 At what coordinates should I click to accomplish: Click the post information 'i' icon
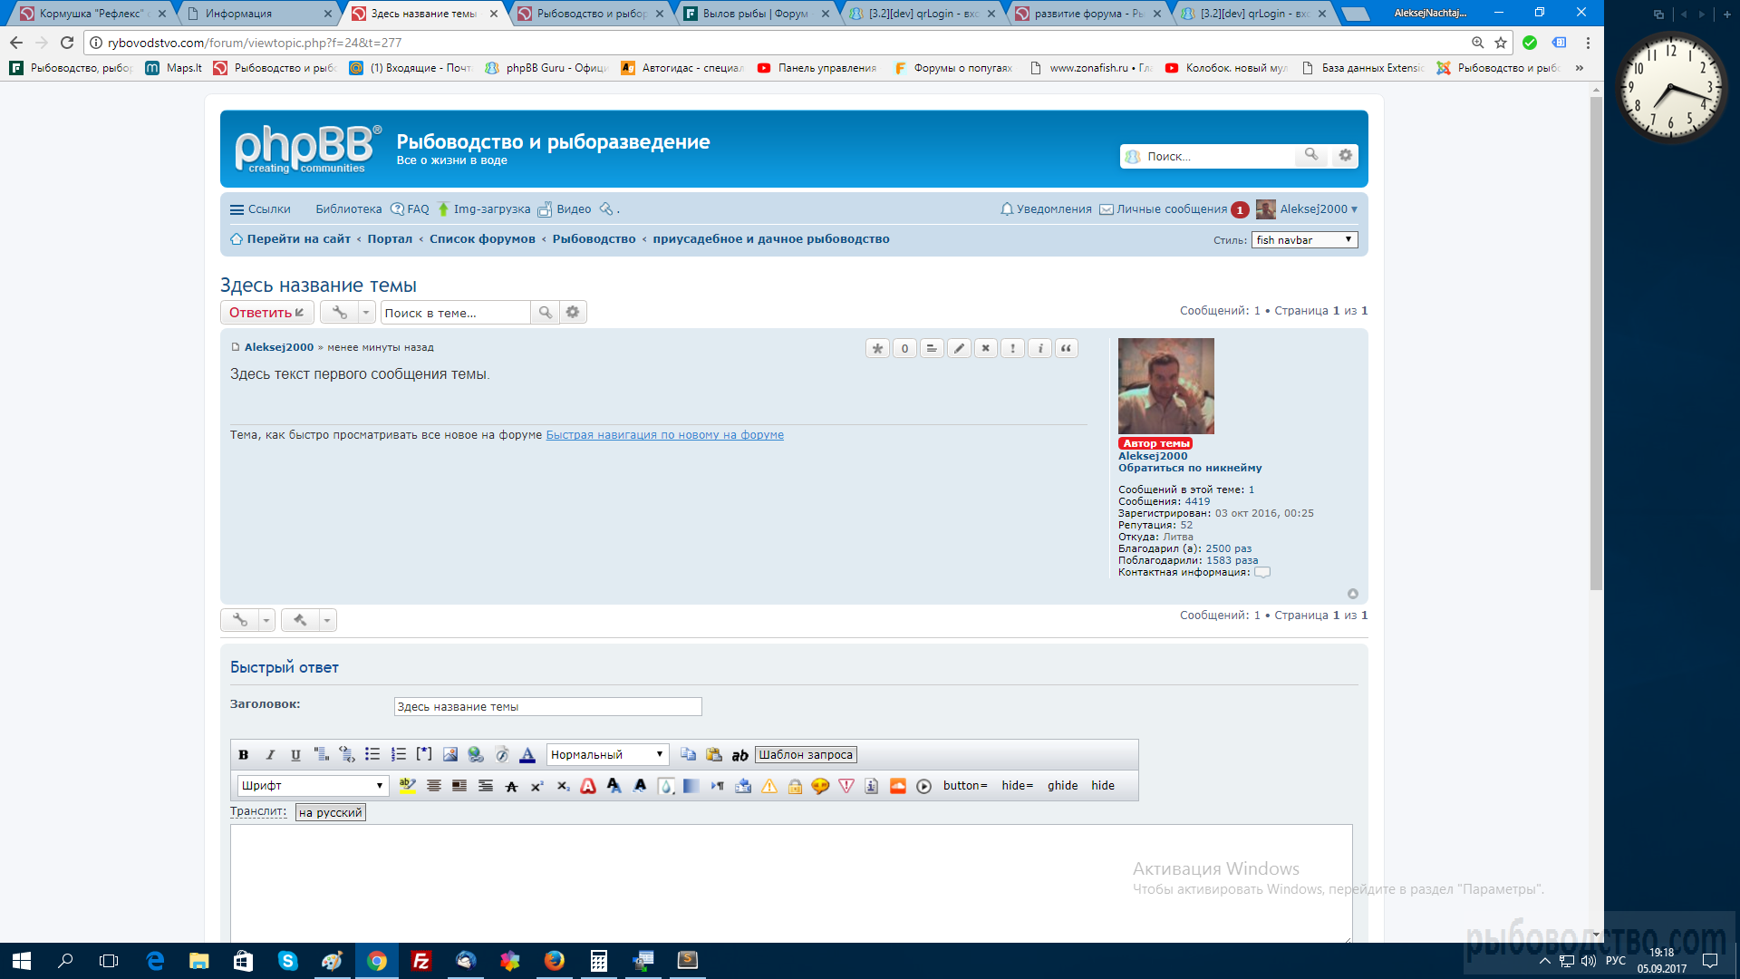pos(1040,348)
